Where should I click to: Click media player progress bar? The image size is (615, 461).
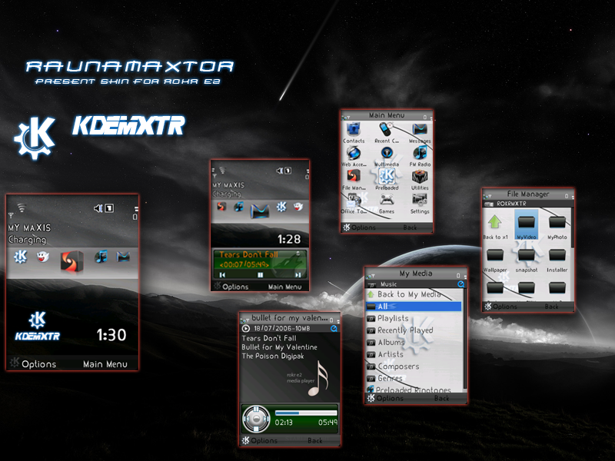(x=306, y=413)
